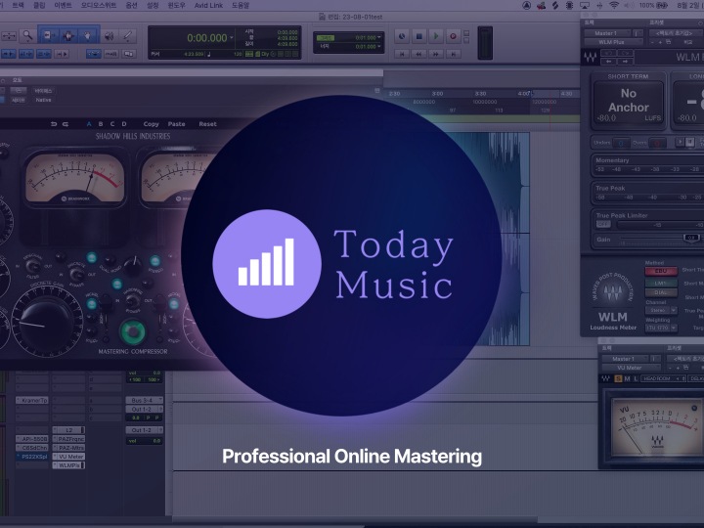Select the Zoomer magnifier tool
The height and width of the screenshot is (528, 704).
[28, 35]
